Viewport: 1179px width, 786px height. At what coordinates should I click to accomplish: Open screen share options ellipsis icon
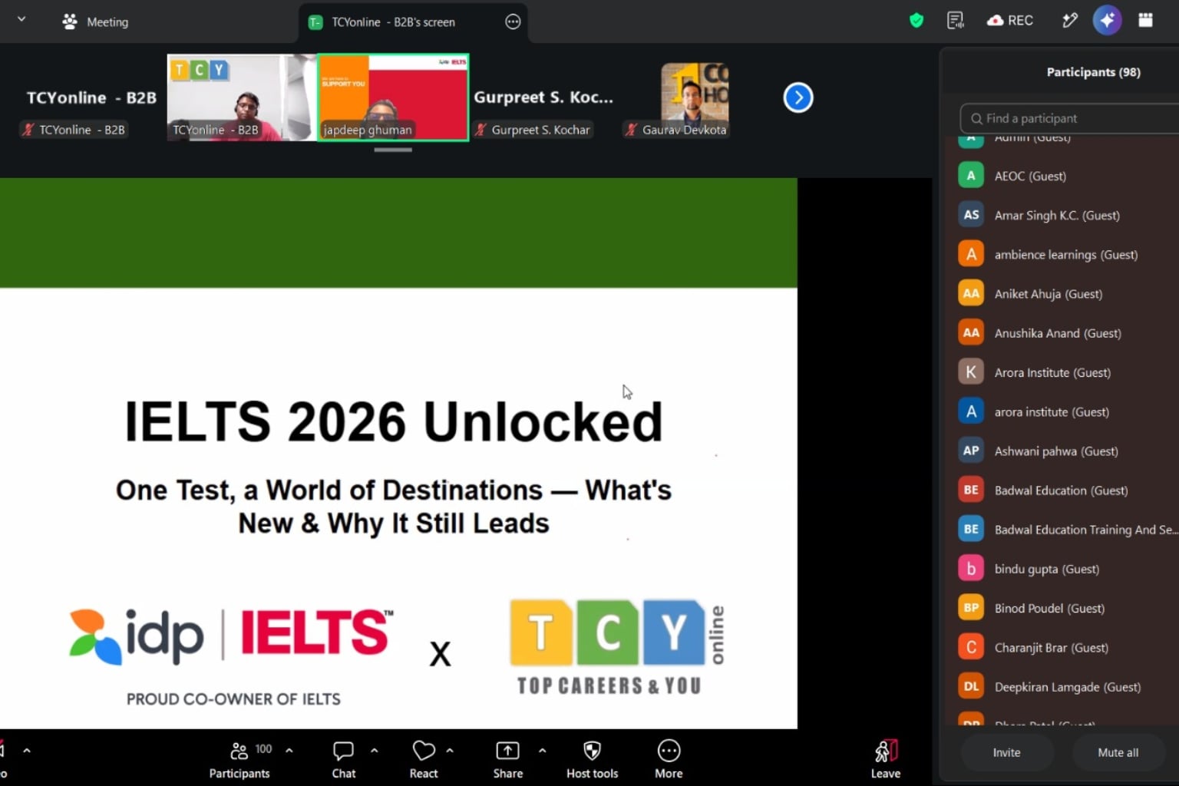(x=513, y=21)
